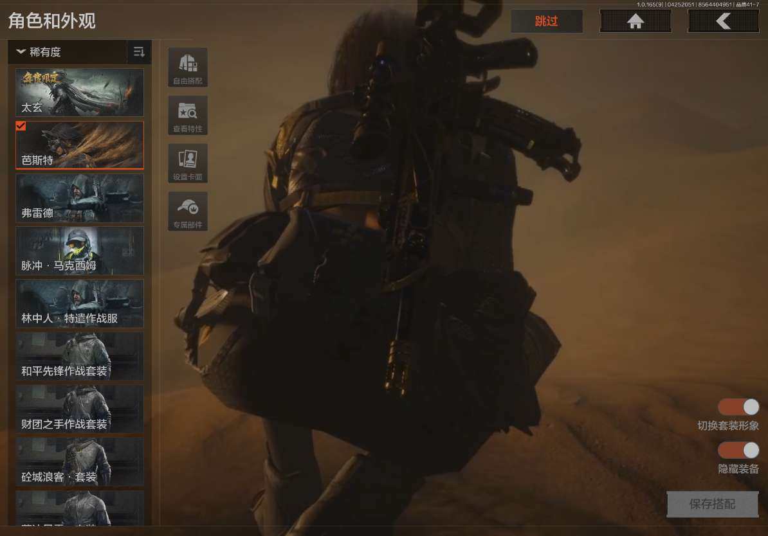Screen dimensions: 768x536
Task: Select the 芭斯特 skin card
Action: point(80,145)
